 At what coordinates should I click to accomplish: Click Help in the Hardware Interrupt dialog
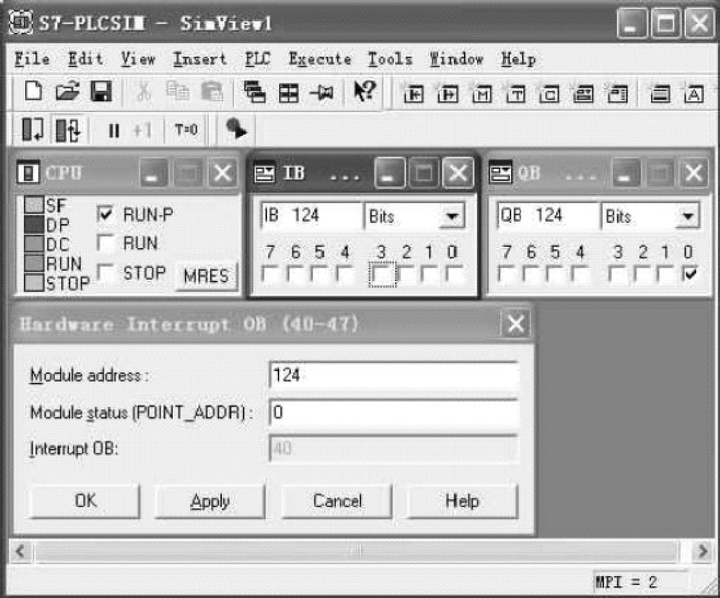tap(462, 501)
